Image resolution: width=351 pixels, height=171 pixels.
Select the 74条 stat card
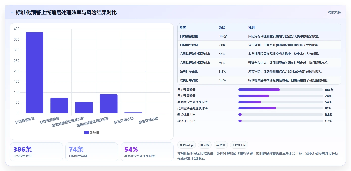92,152
